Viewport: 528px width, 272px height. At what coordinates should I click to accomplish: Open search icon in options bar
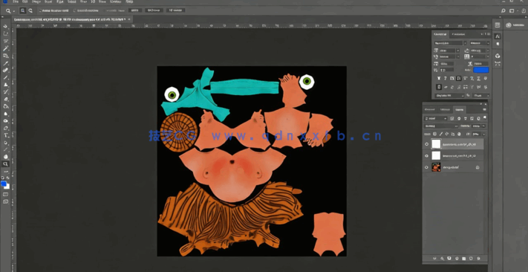[x=503, y=11]
